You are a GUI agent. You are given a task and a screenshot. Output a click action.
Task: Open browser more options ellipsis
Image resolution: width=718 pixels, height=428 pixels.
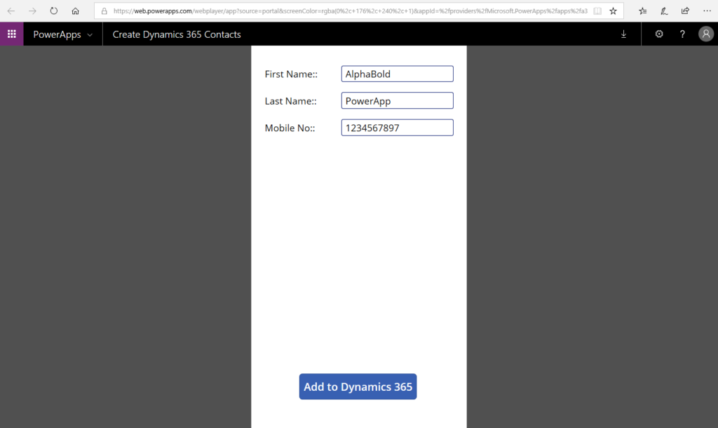[707, 11]
